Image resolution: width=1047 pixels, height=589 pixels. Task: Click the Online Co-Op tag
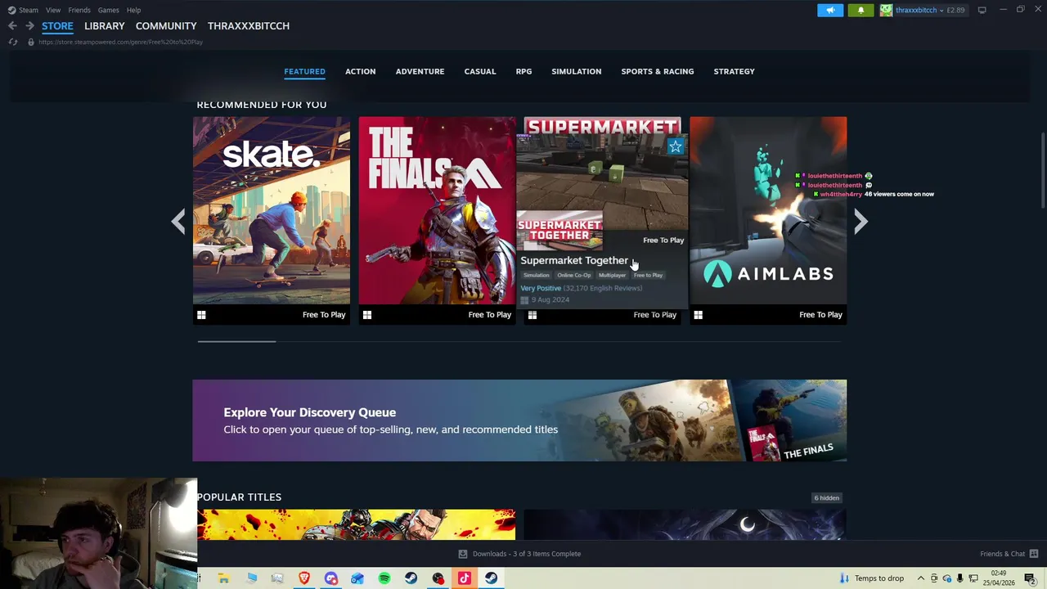point(573,275)
